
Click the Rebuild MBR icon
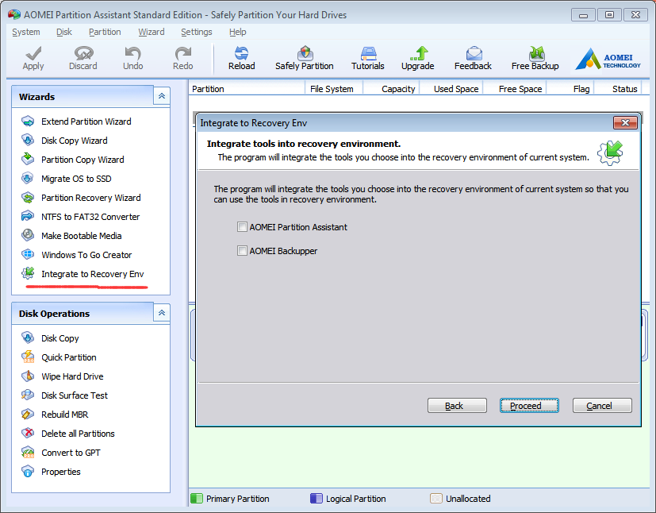coord(28,415)
